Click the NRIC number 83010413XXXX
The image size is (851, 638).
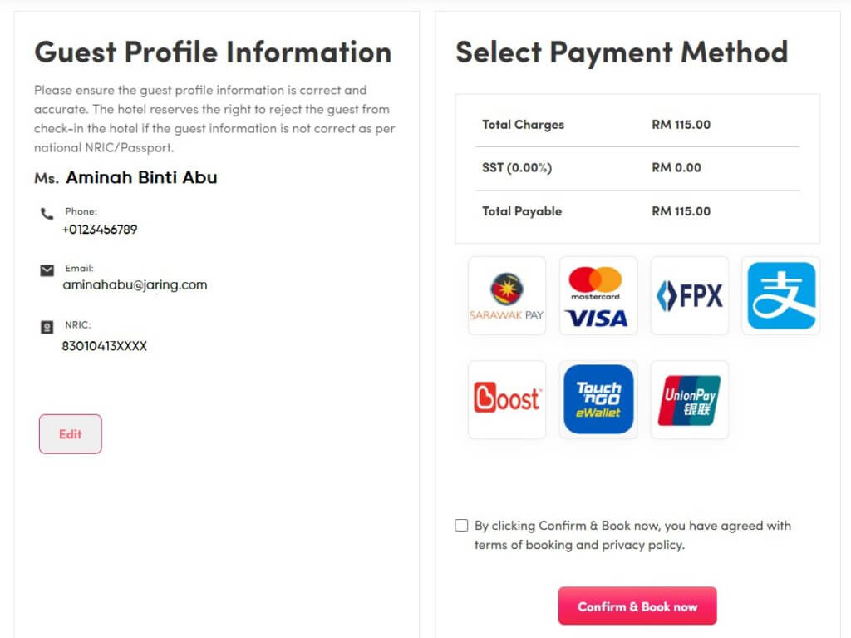click(x=104, y=346)
